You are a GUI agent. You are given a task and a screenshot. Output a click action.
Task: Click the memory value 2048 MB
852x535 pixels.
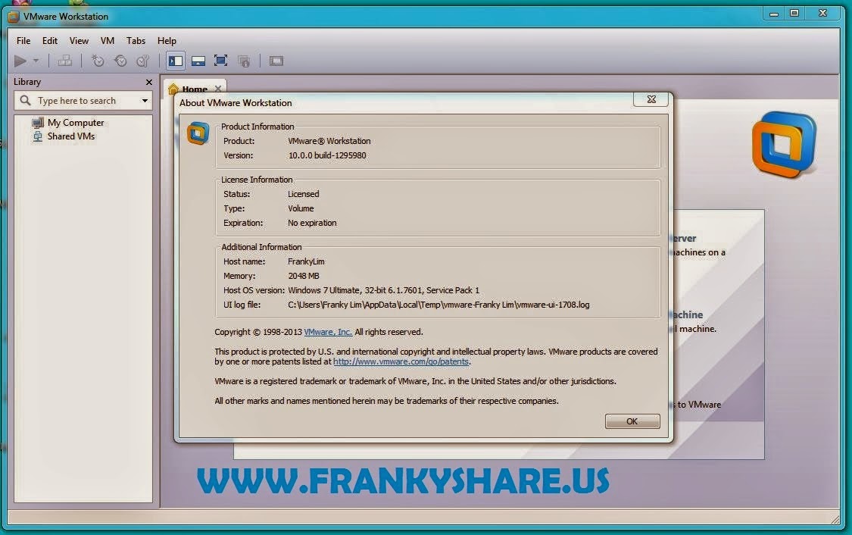pos(304,276)
